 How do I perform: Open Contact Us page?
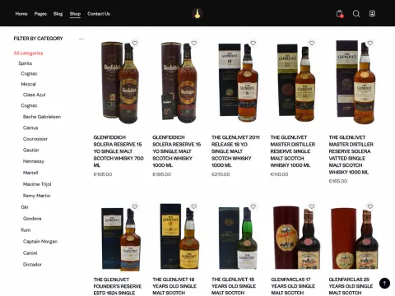(99, 14)
